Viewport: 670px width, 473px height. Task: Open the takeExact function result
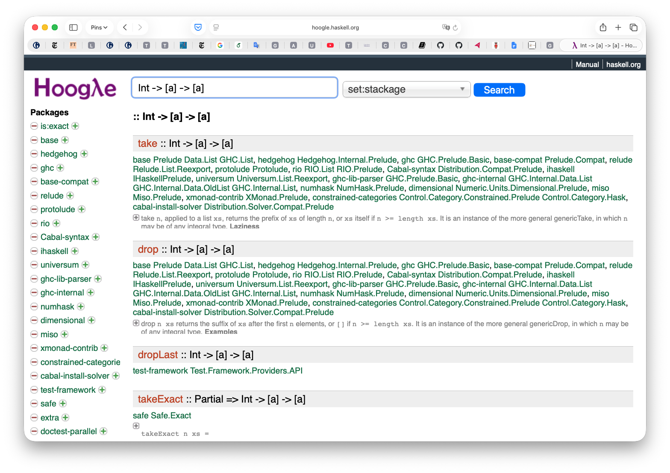click(x=160, y=399)
